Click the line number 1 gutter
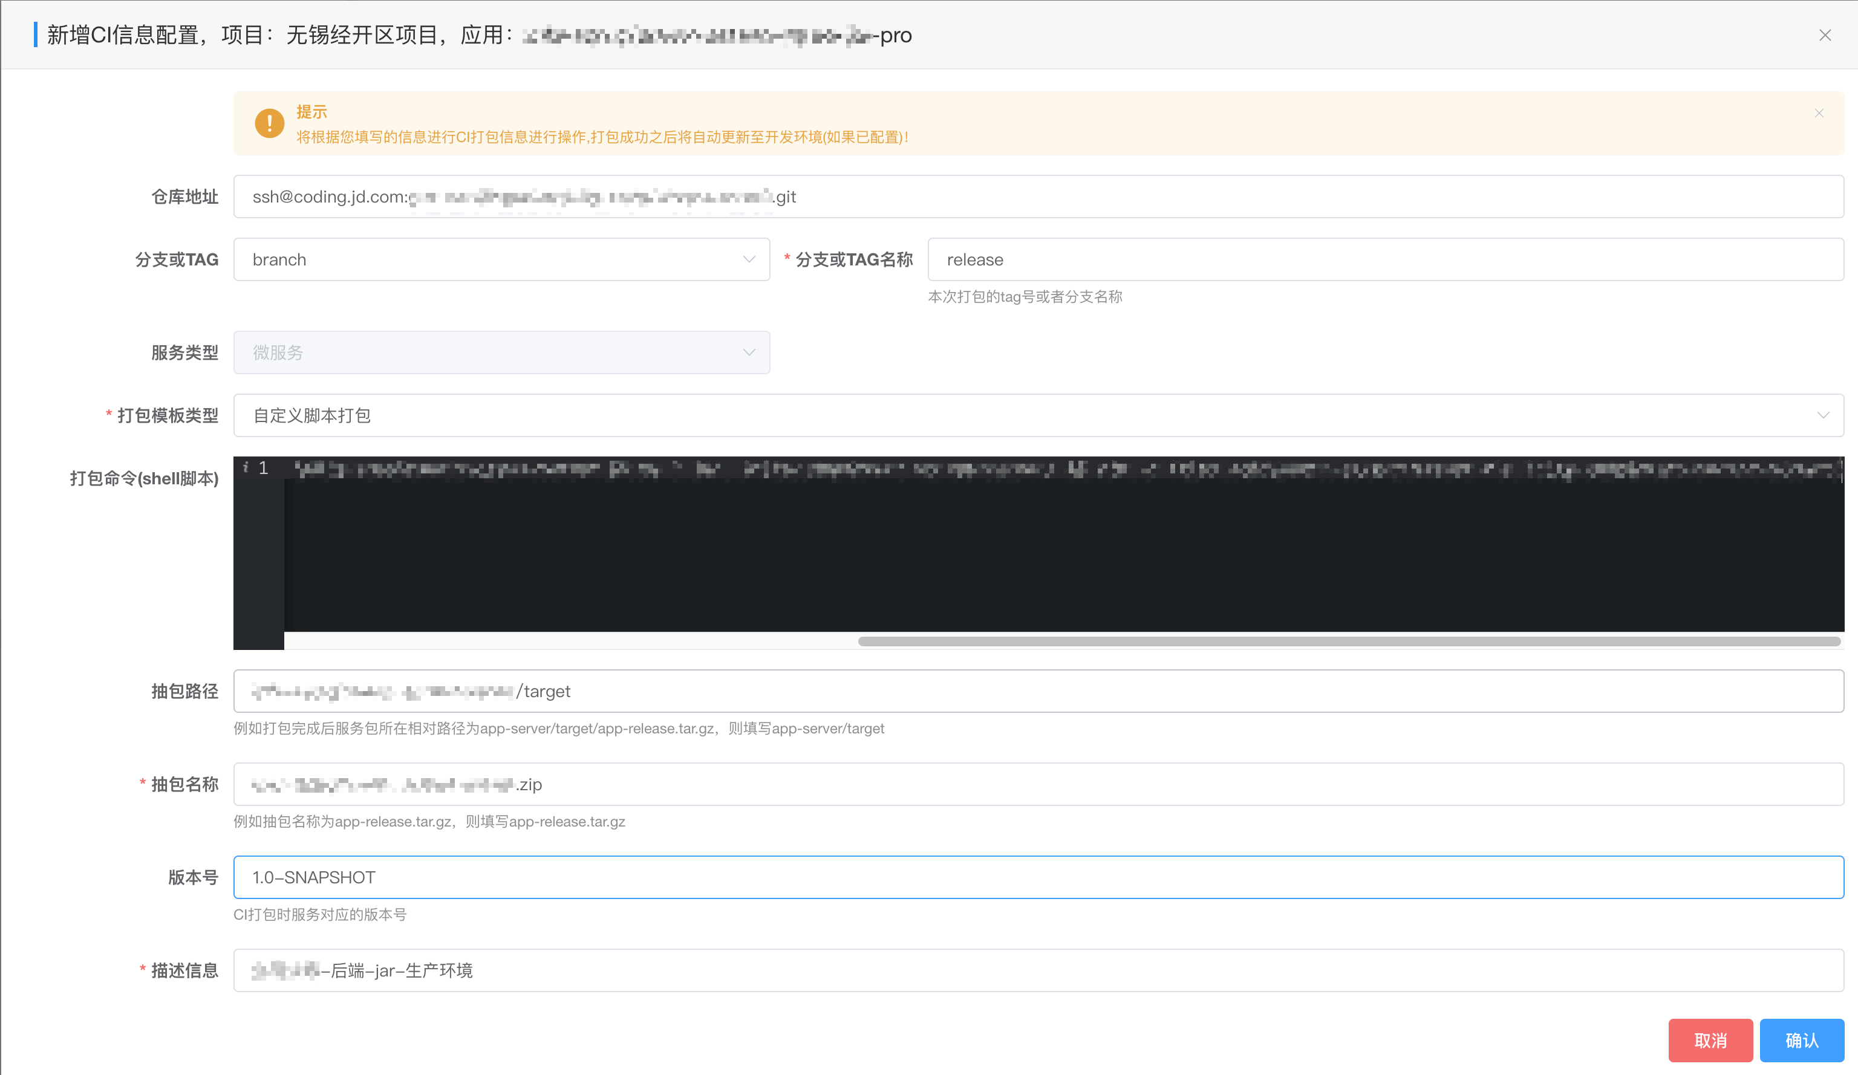 click(263, 469)
